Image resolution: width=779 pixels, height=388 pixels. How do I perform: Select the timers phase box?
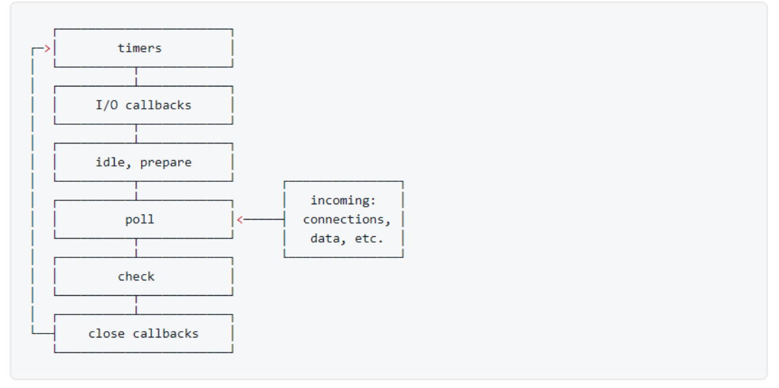(143, 48)
